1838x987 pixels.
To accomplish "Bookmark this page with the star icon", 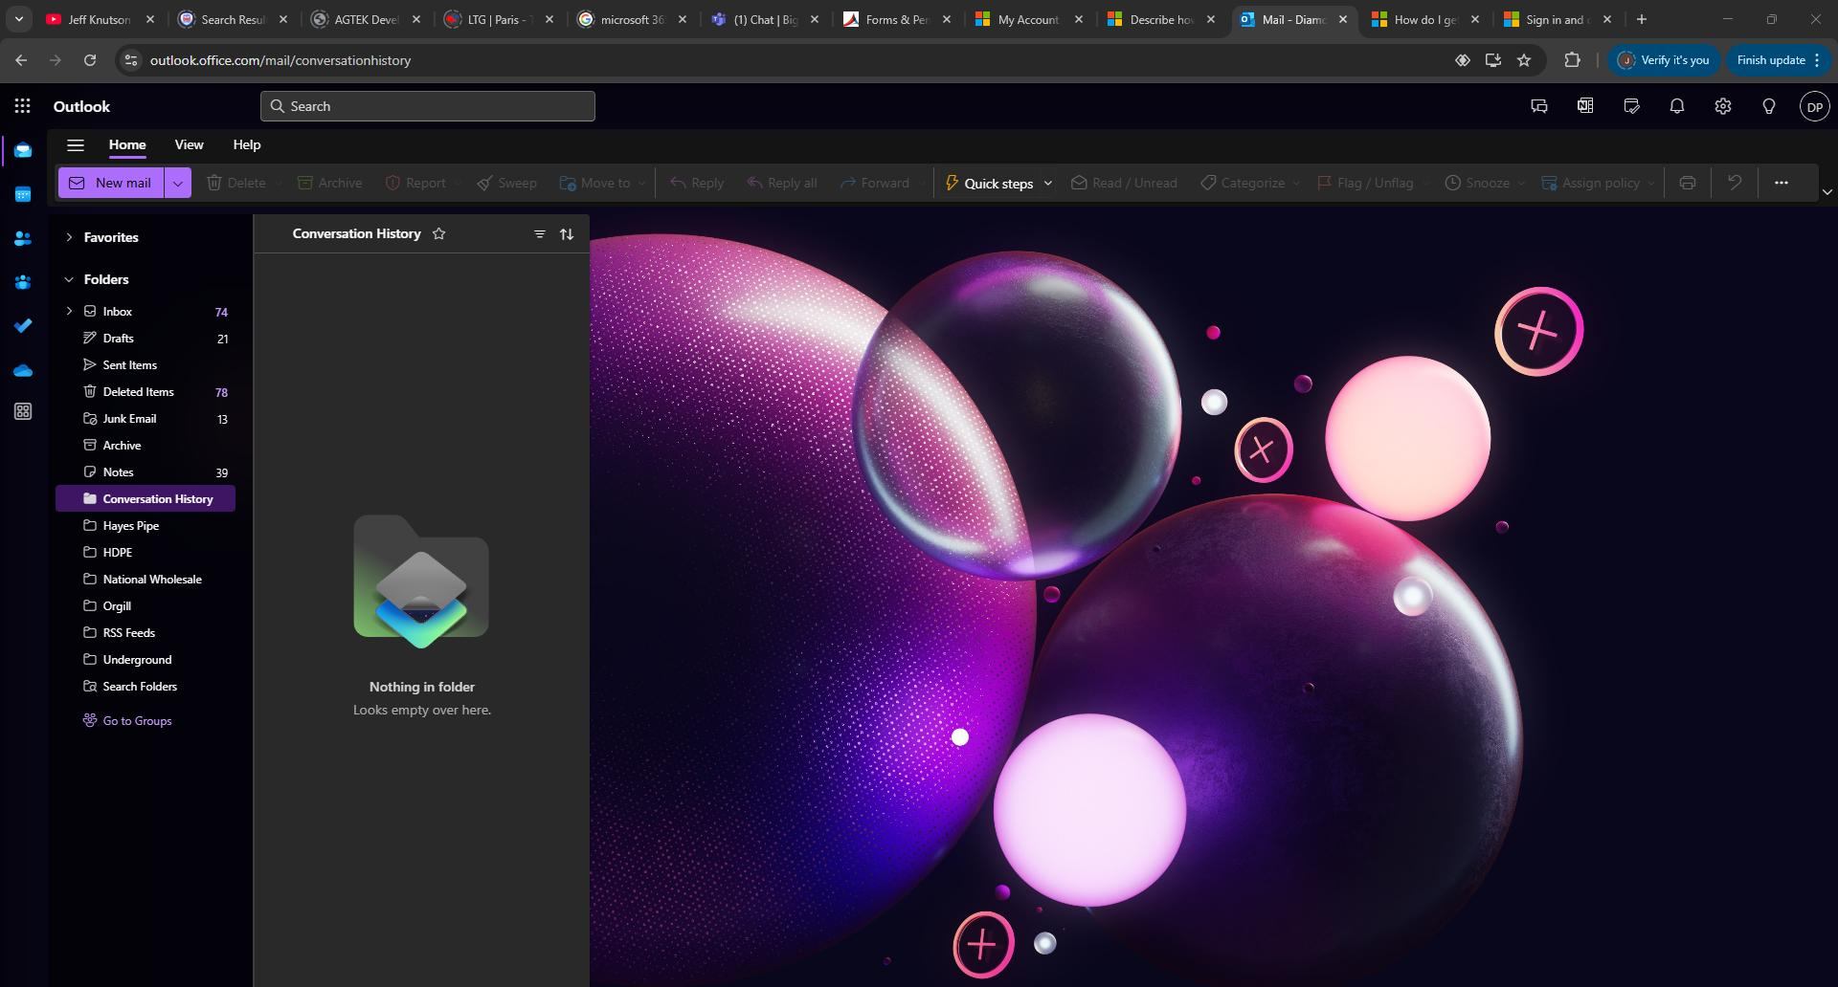I will point(1524,60).
